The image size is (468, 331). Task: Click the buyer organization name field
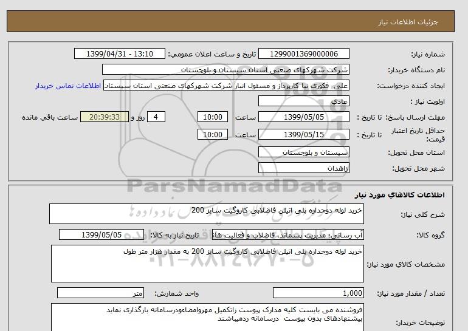coord(225,69)
